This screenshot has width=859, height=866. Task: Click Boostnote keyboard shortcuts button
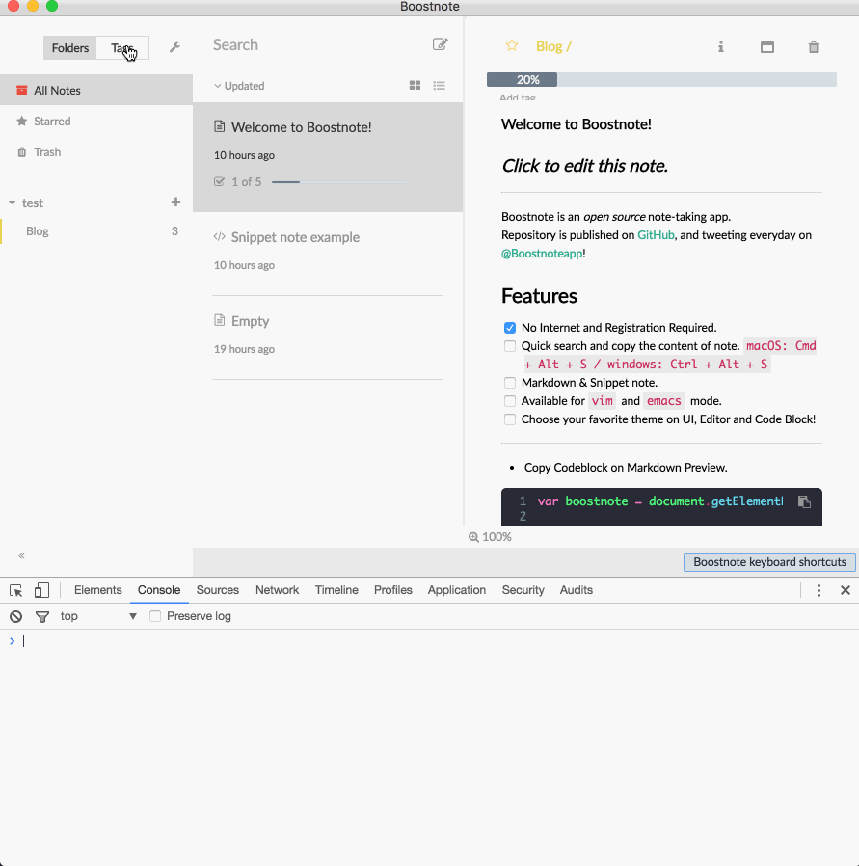click(x=769, y=562)
